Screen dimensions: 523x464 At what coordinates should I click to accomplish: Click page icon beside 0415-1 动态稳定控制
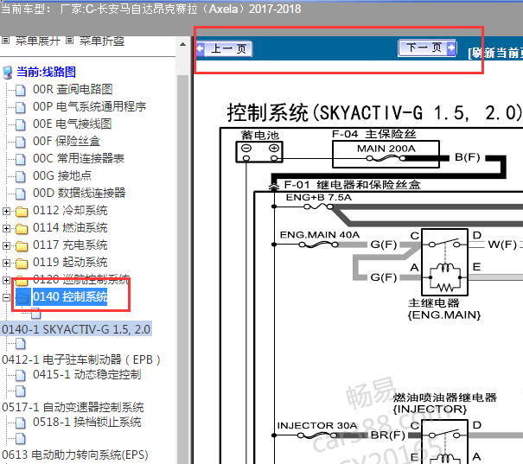21,375
